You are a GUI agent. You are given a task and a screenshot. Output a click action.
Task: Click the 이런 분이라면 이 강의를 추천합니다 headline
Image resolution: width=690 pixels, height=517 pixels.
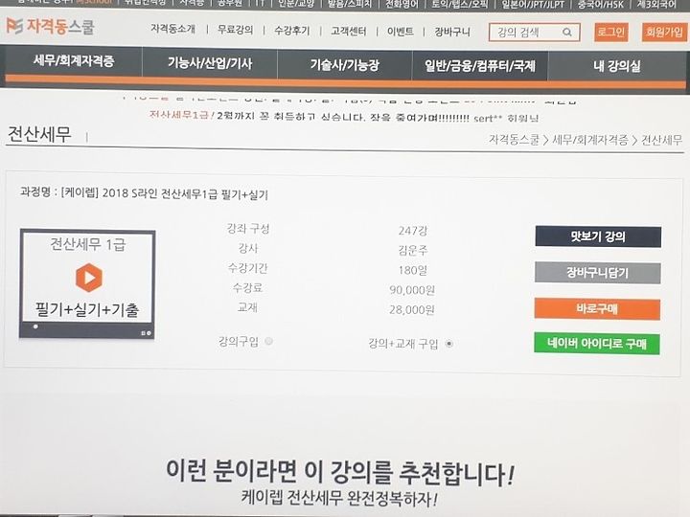(x=339, y=471)
